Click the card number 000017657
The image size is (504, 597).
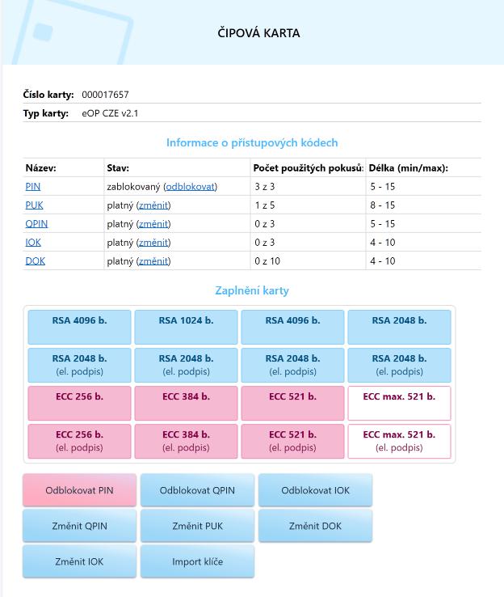click(x=105, y=95)
